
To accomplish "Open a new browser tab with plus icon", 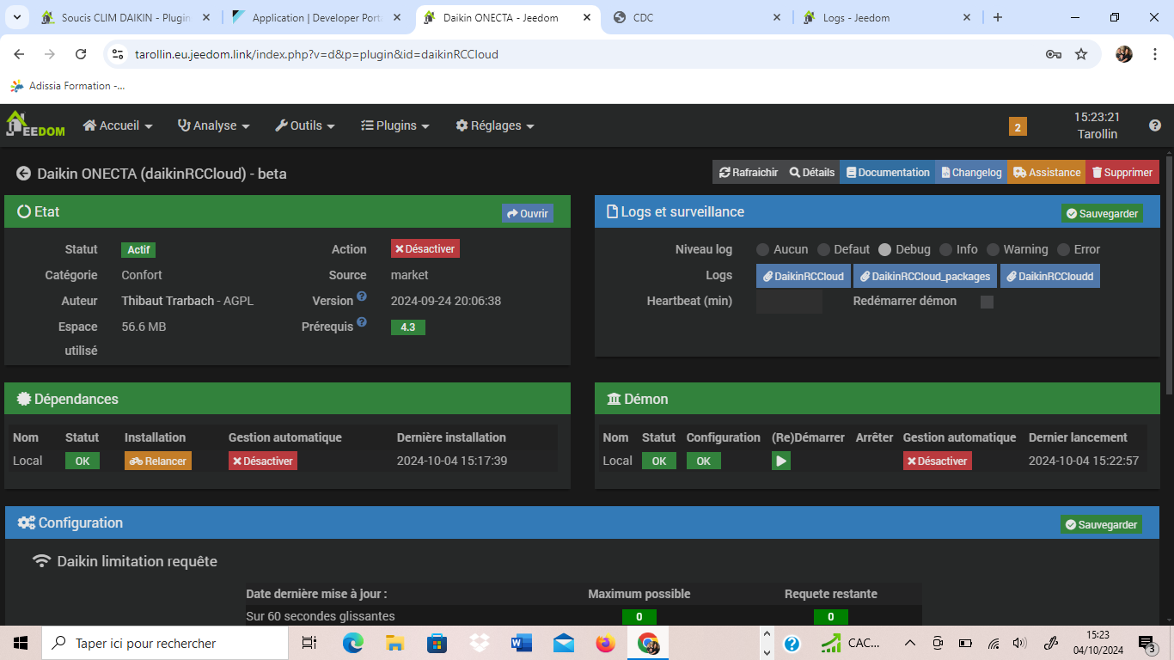I will point(997,17).
